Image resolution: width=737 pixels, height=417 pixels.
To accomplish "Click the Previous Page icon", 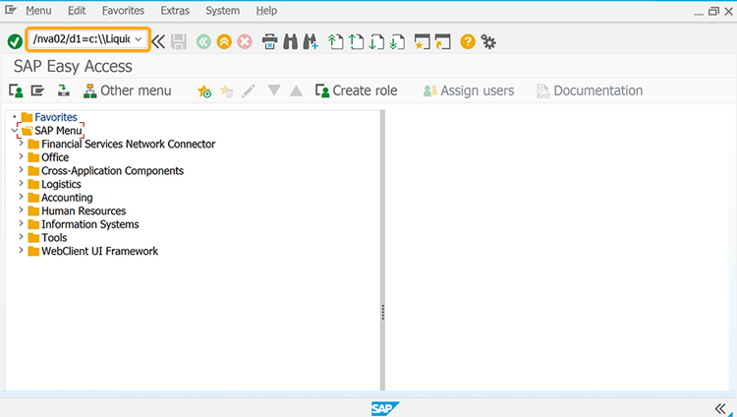I will click(357, 41).
